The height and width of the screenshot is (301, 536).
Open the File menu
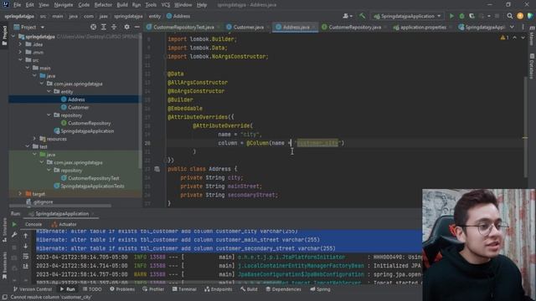point(17,5)
